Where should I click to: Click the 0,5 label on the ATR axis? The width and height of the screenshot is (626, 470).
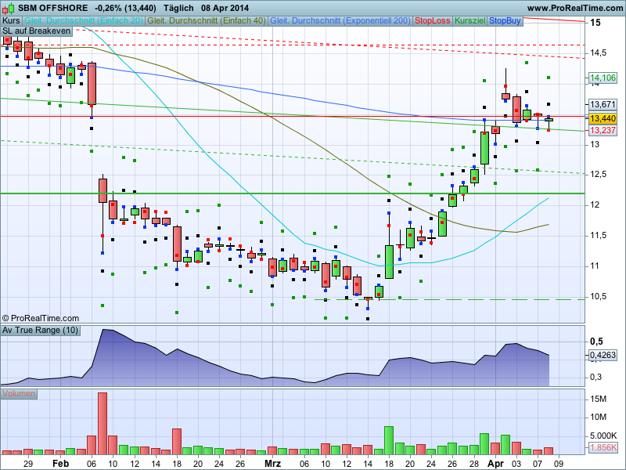(x=596, y=342)
